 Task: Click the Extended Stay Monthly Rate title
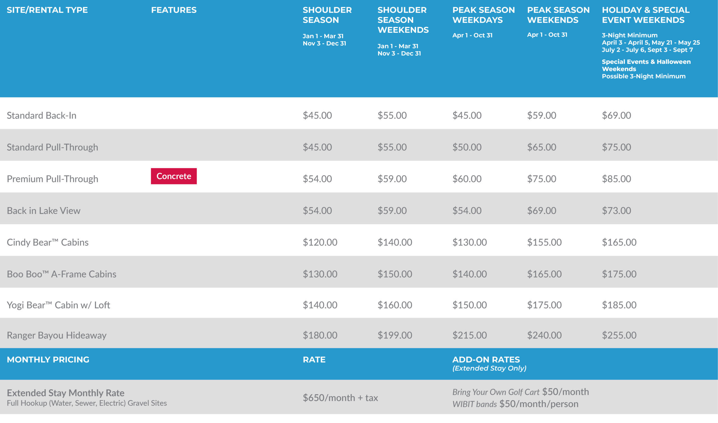[x=66, y=393]
